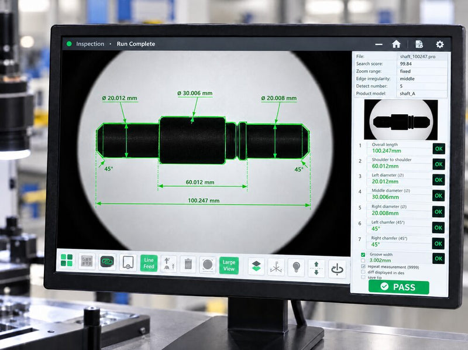This screenshot has width=468, height=350.
Task: Click OK next to Right chamfer
Action: click(x=438, y=243)
